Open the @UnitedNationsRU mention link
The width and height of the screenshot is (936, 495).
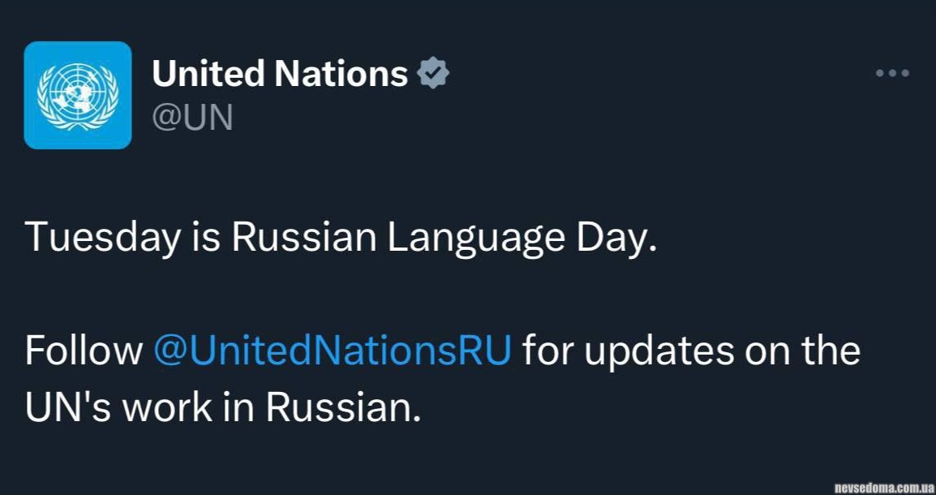tap(333, 351)
